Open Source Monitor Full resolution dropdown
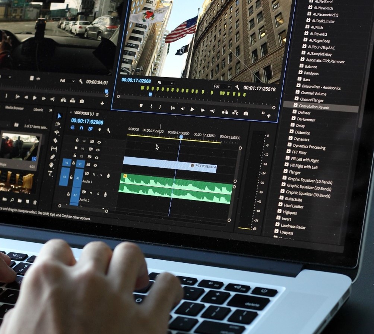374x334 pixels. pyautogui.click(x=67, y=81)
